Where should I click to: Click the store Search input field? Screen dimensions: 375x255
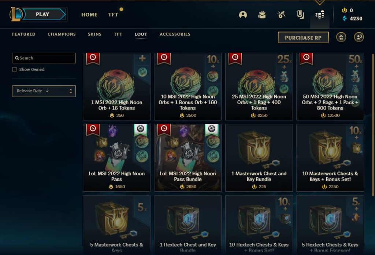coord(44,58)
